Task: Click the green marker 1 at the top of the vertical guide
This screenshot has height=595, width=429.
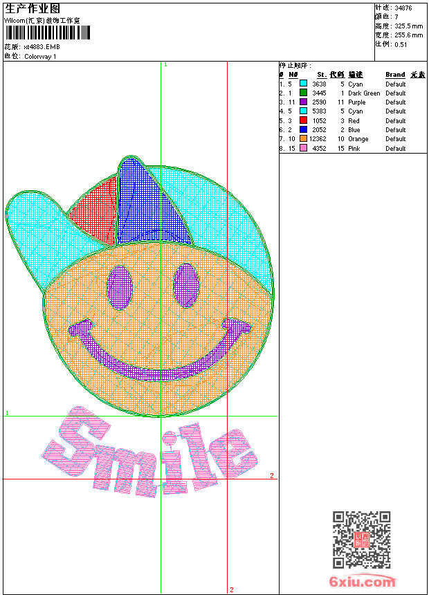Action: 165,65
